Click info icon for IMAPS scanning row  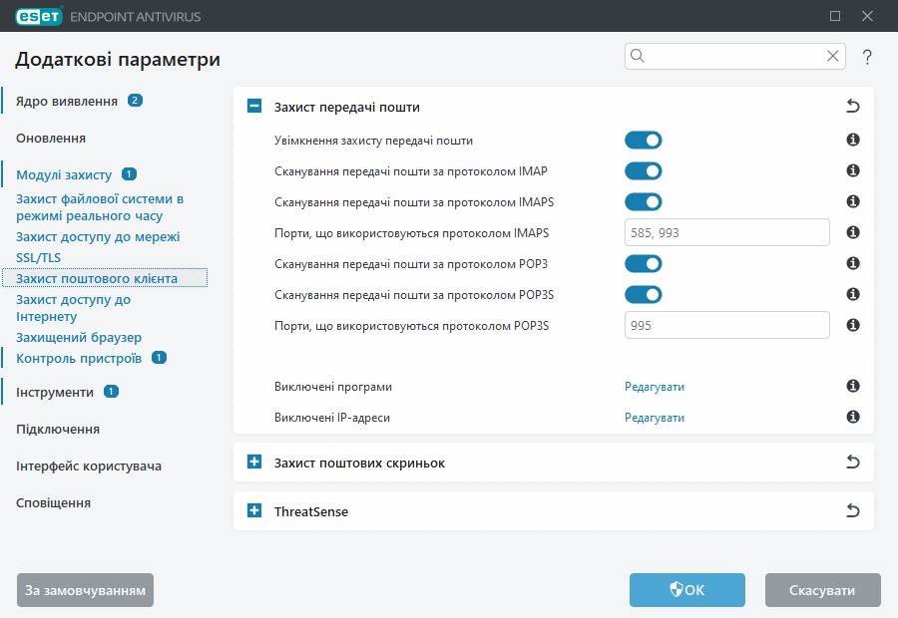click(853, 201)
